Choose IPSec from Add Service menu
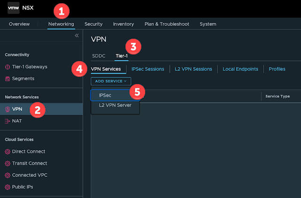The height and width of the screenshot is (198, 301). pos(115,95)
